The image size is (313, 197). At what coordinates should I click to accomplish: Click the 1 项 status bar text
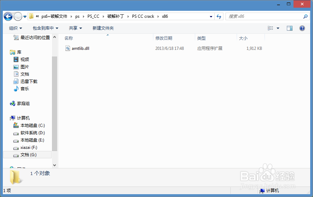point(7,191)
